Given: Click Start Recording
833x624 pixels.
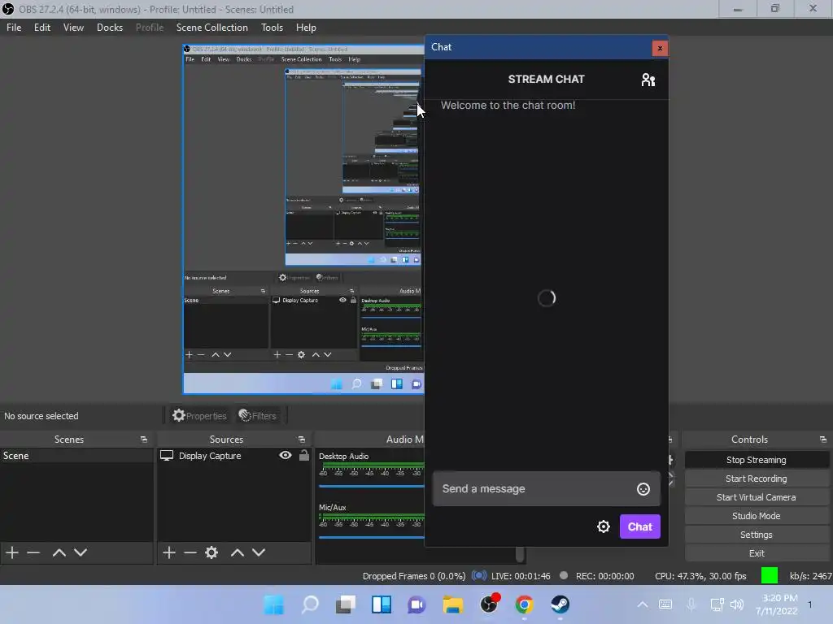Looking at the screenshot, I should (757, 479).
